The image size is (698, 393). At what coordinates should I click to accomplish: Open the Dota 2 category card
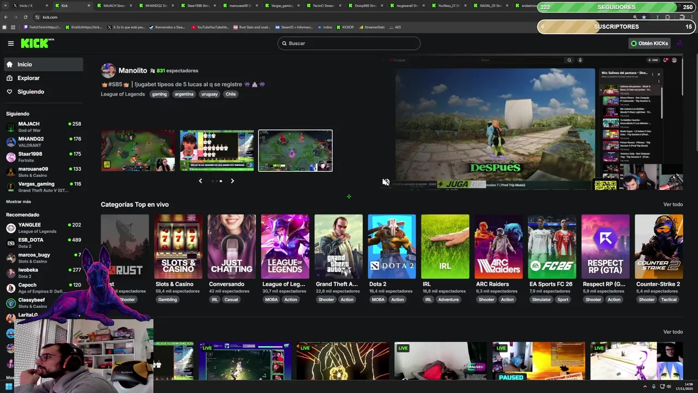(392, 247)
